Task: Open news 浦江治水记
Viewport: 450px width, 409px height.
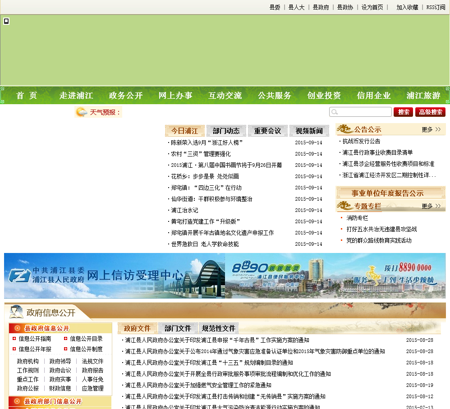Action: (x=184, y=211)
